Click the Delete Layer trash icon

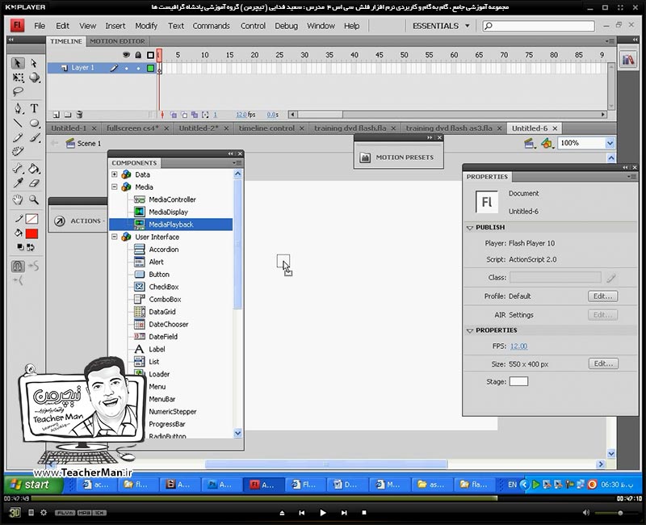pyautogui.click(x=79, y=115)
